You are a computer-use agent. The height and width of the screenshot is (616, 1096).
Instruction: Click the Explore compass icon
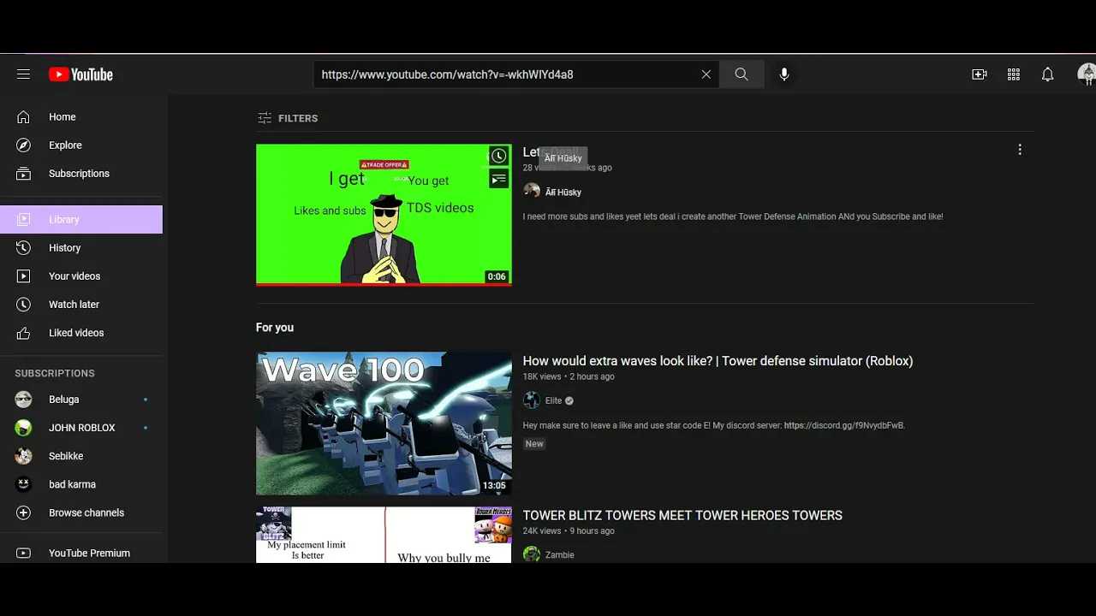pyautogui.click(x=23, y=145)
